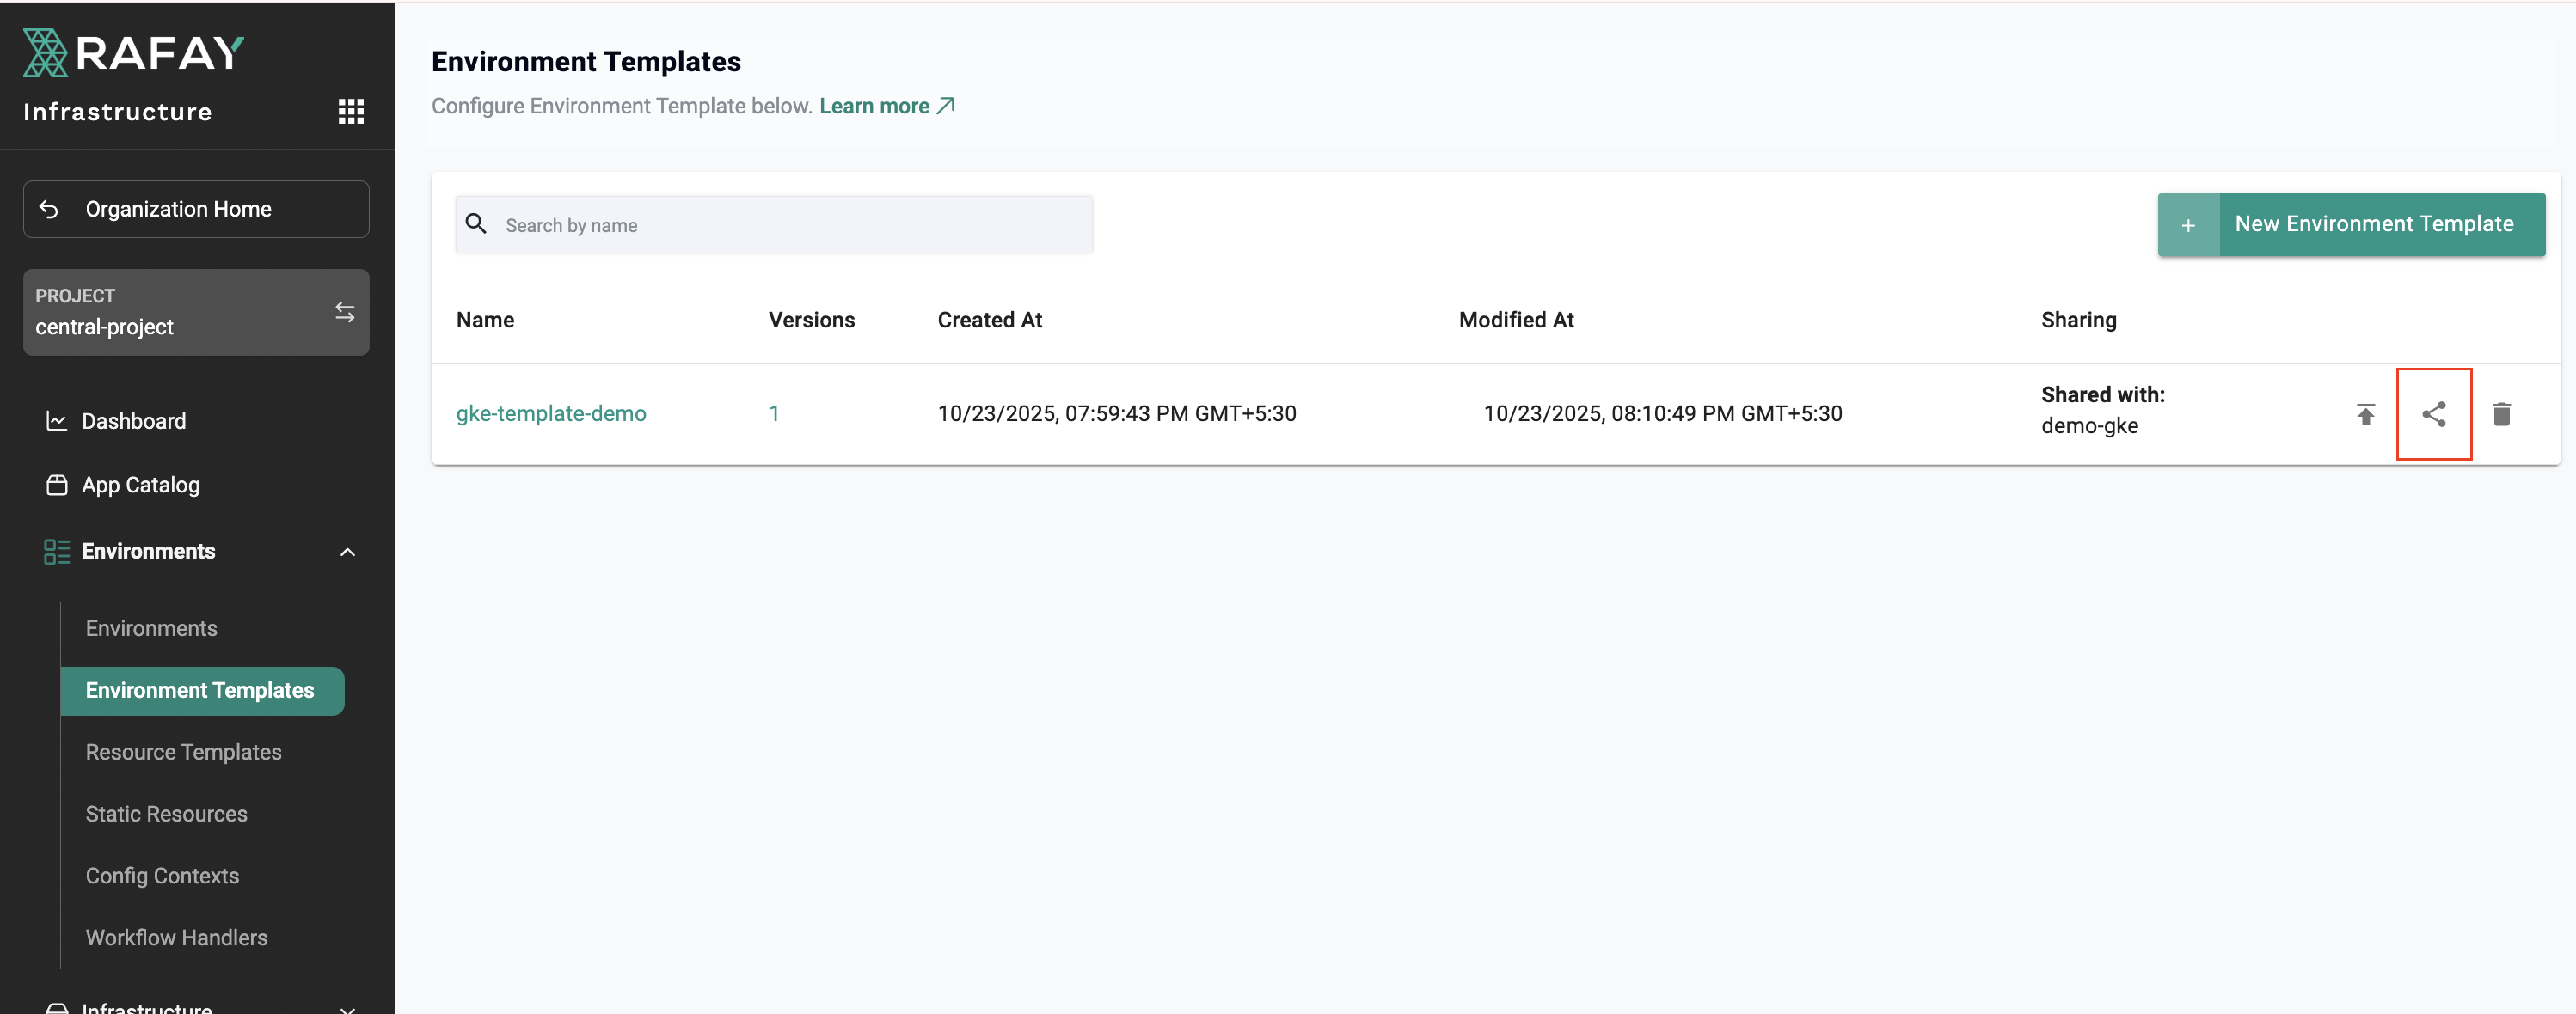Image resolution: width=2576 pixels, height=1014 pixels.
Task: Go to Resource Templates
Action: 183,751
